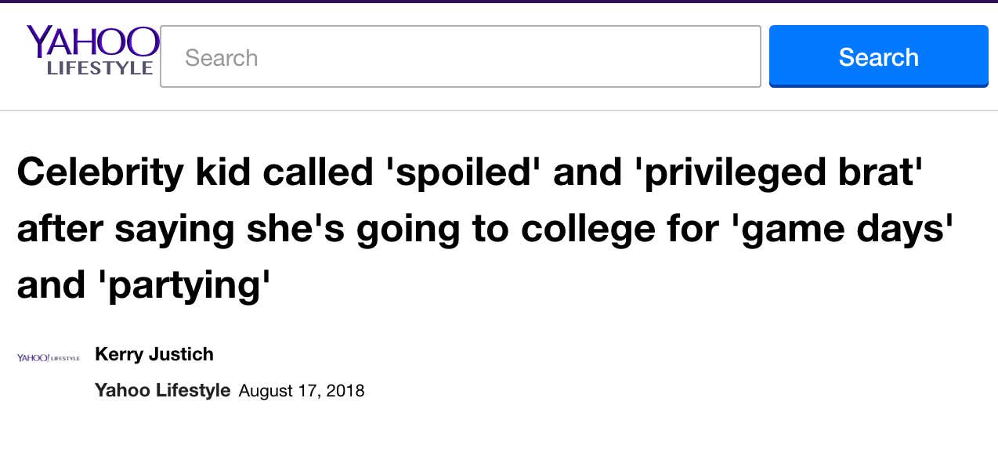998x456 pixels.
Task: Click the blue Search button
Action: (x=879, y=56)
